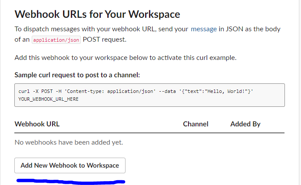The height and width of the screenshot is (185, 301).
Task: Click the 'Content-type: application/json' header in curl command
Action: 110,91
